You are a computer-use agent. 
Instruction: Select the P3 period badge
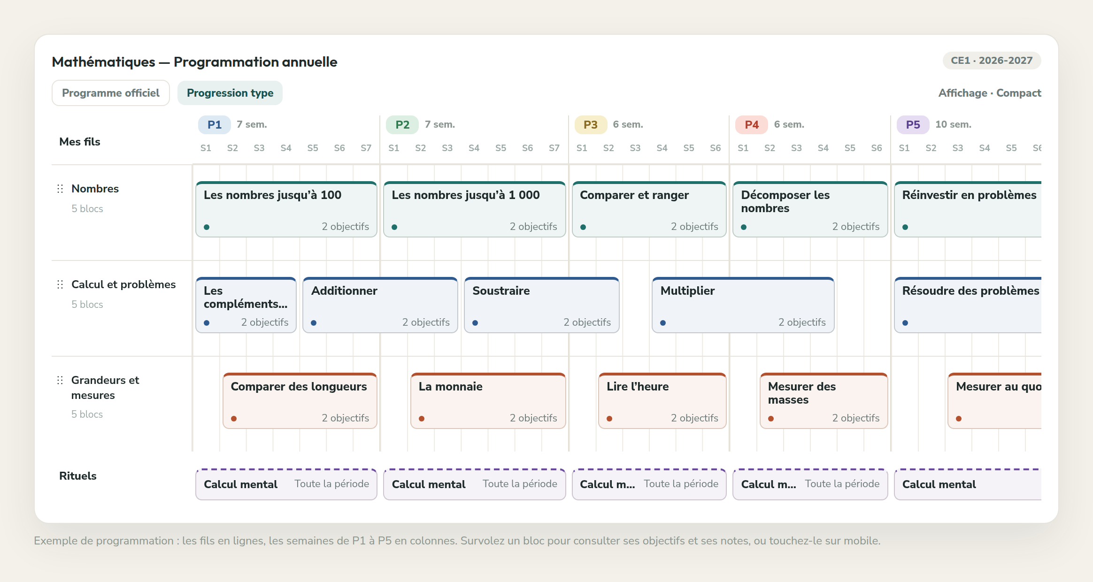[591, 125]
